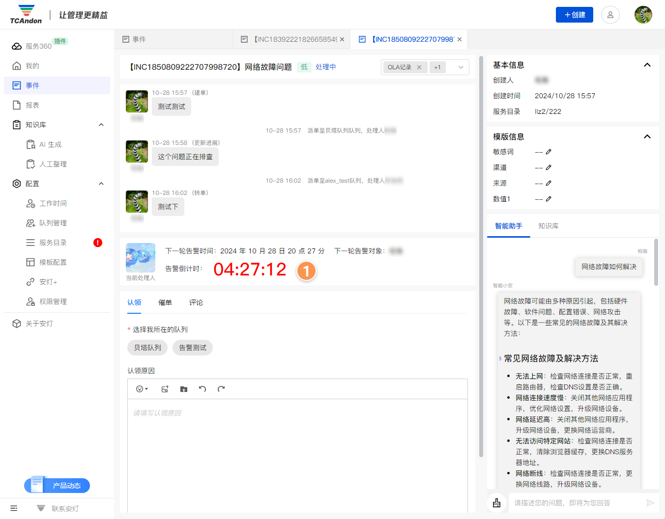
Task: Click user profile icon in header
Action: [610, 15]
